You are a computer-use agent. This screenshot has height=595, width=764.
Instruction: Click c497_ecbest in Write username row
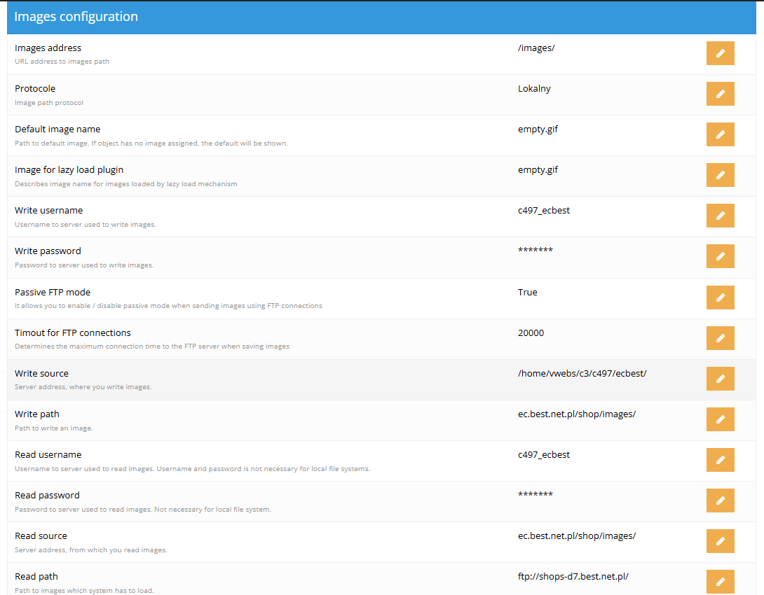(x=543, y=211)
